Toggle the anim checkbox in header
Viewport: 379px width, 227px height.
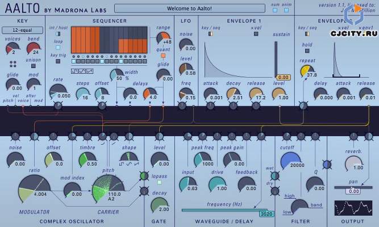286,10
